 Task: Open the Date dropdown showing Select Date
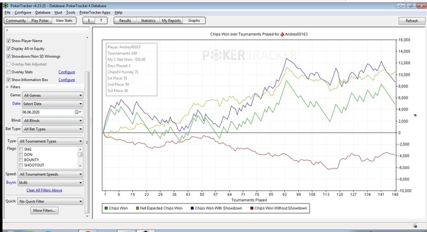click(x=53, y=104)
